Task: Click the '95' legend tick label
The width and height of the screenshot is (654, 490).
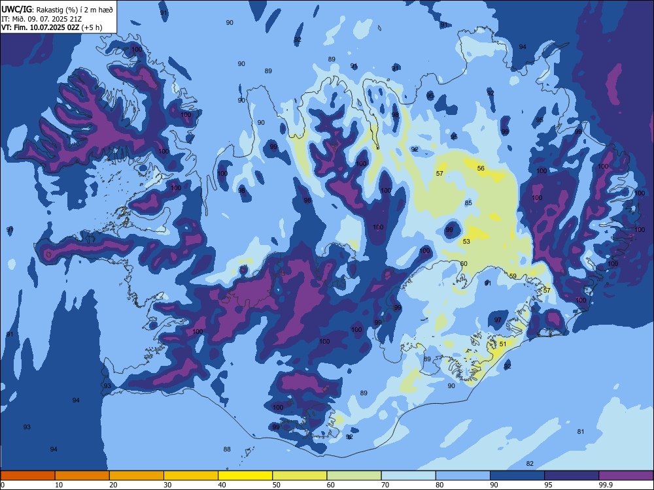Action: 549,485
